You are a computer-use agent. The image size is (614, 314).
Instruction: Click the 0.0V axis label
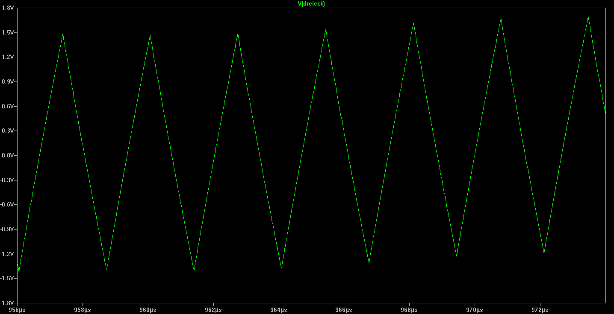[x=8, y=155]
